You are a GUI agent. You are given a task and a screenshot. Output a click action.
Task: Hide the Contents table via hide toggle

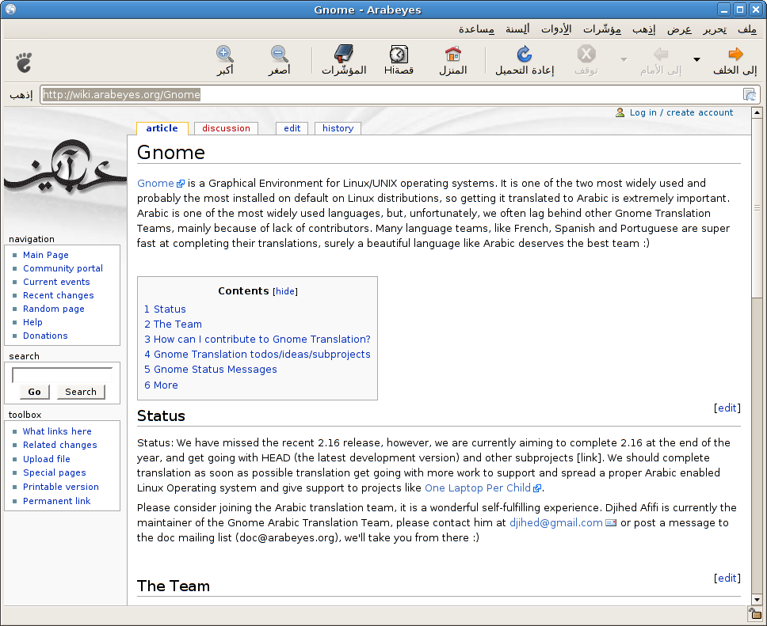coord(285,291)
